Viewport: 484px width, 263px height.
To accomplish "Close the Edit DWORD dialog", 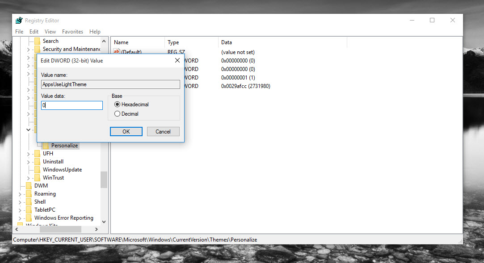I will coord(177,60).
